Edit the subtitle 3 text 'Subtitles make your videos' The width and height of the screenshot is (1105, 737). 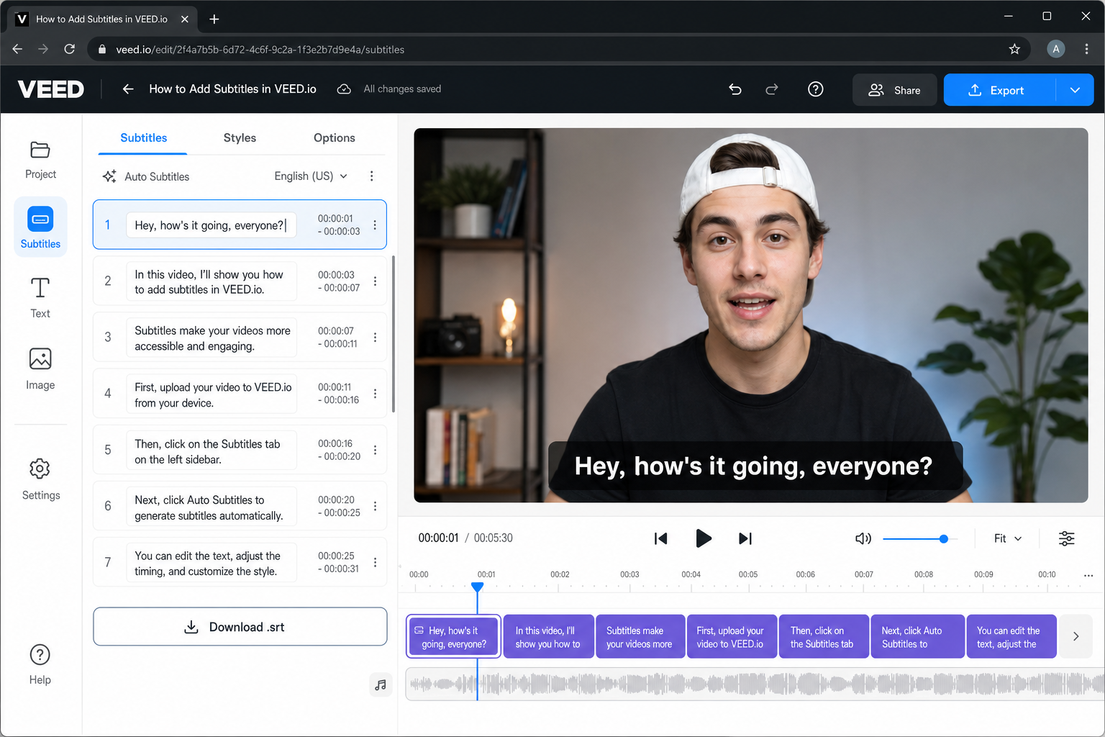(x=211, y=338)
